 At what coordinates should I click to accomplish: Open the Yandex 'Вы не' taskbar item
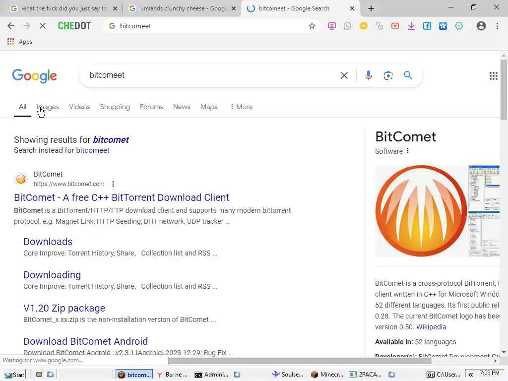pos(172,375)
